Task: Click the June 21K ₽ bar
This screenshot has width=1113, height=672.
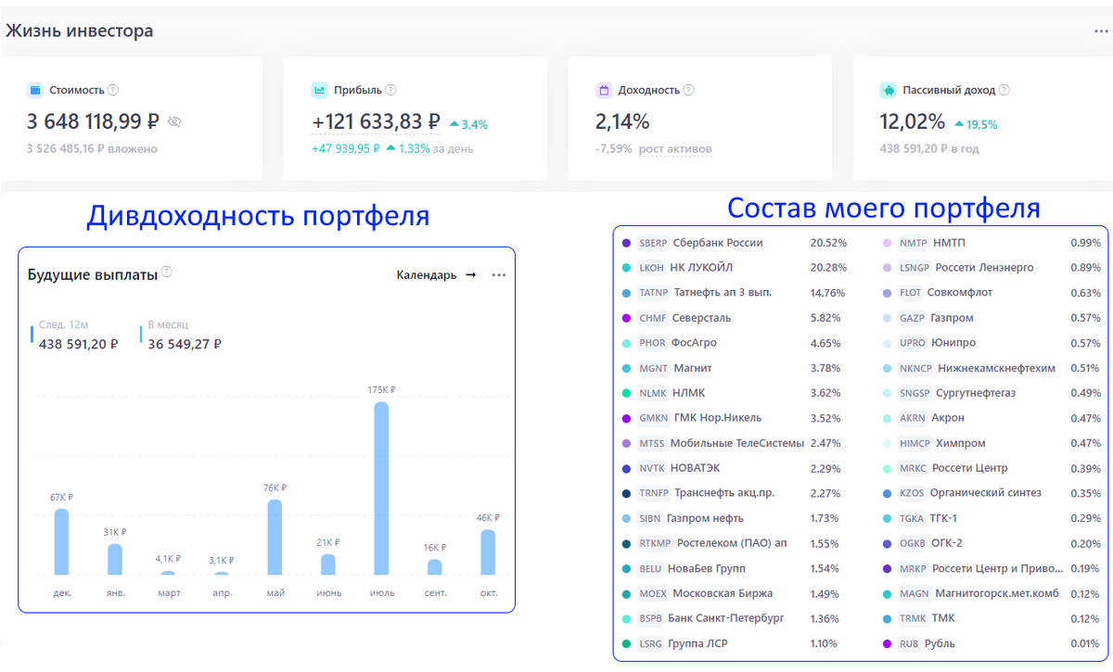Action: click(x=328, y=564)
